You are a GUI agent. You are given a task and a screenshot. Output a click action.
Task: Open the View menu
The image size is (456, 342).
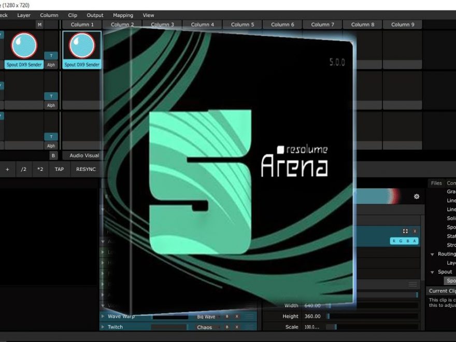(x=148, y=15)
